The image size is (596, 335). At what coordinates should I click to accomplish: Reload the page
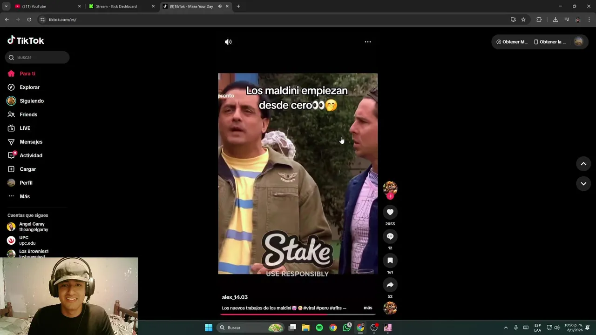point(29,20)
